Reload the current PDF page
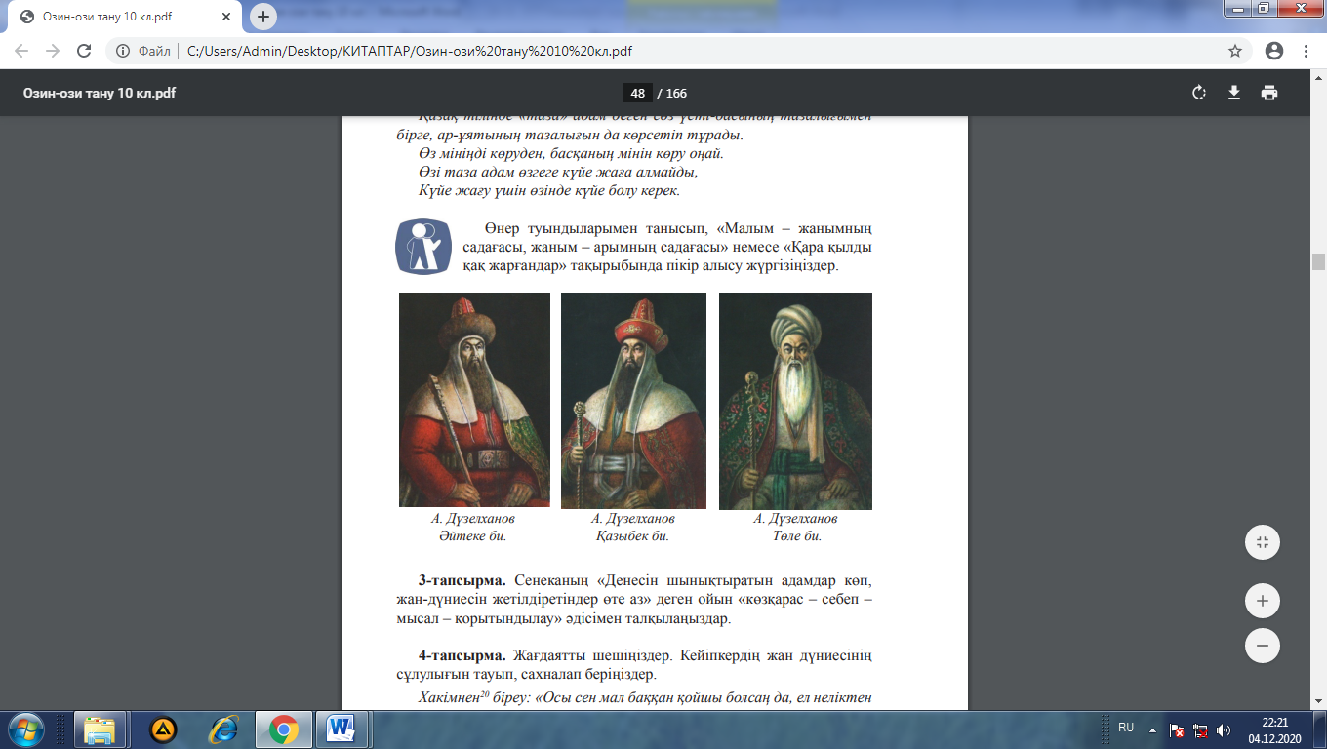 tap(84, 51)
